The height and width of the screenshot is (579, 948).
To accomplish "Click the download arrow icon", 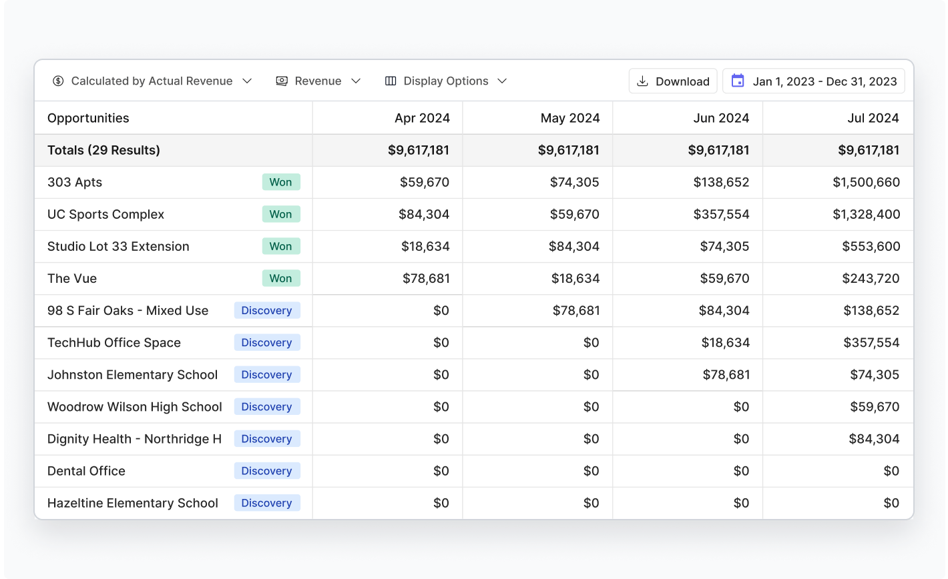I will pyautogui.click(x=642, y=81).
